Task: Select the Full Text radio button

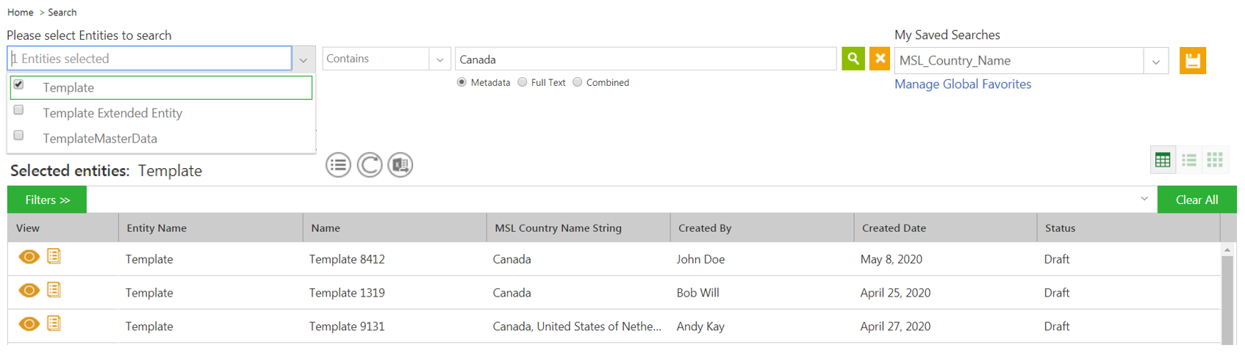Action: coord(522,82)
